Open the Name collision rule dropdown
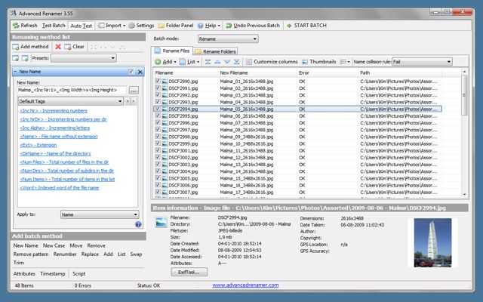483x302 pixels. [x=422, y=62]
